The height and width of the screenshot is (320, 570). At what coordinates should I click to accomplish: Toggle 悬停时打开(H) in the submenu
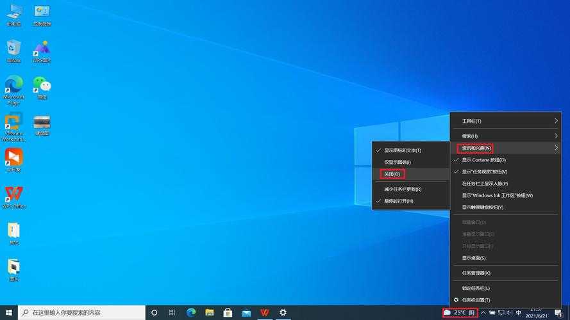(x=398, y=201)
